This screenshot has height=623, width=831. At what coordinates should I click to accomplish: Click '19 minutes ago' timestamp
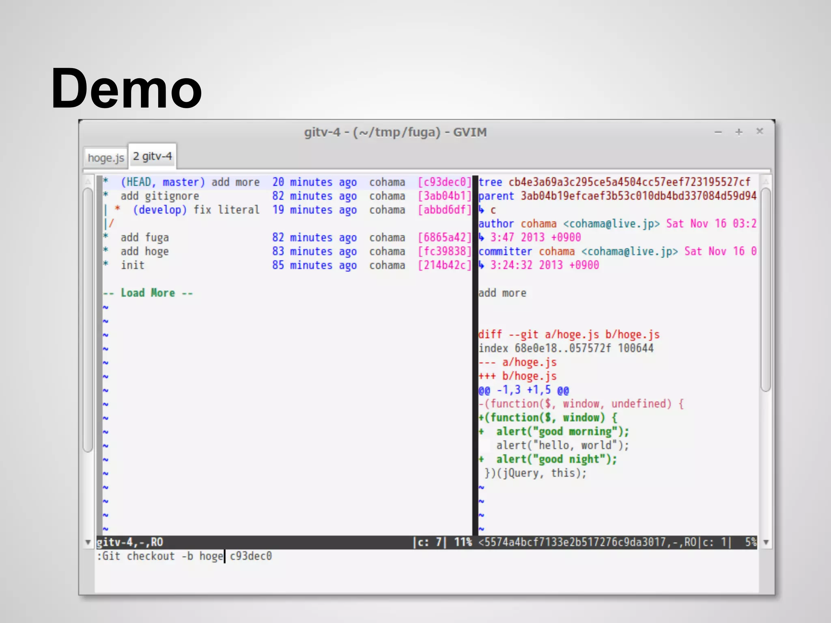click(314, 210)
